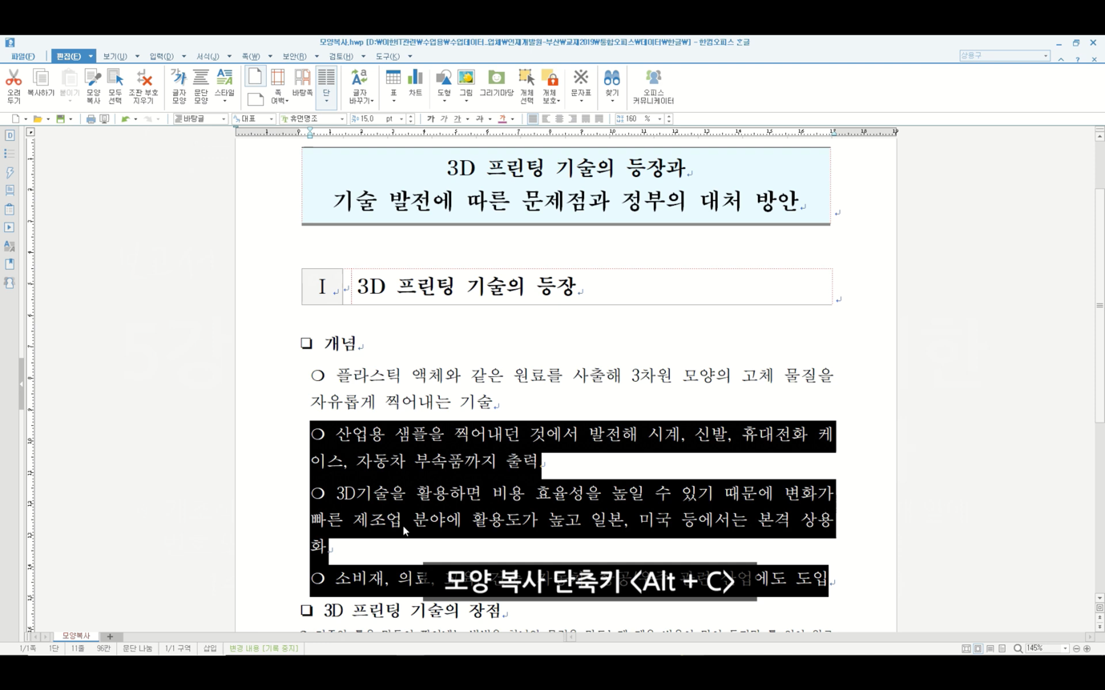
Task: Click the 문단모양 paragraph format icon
Action: pyautogui.click(x=201, y=86)
